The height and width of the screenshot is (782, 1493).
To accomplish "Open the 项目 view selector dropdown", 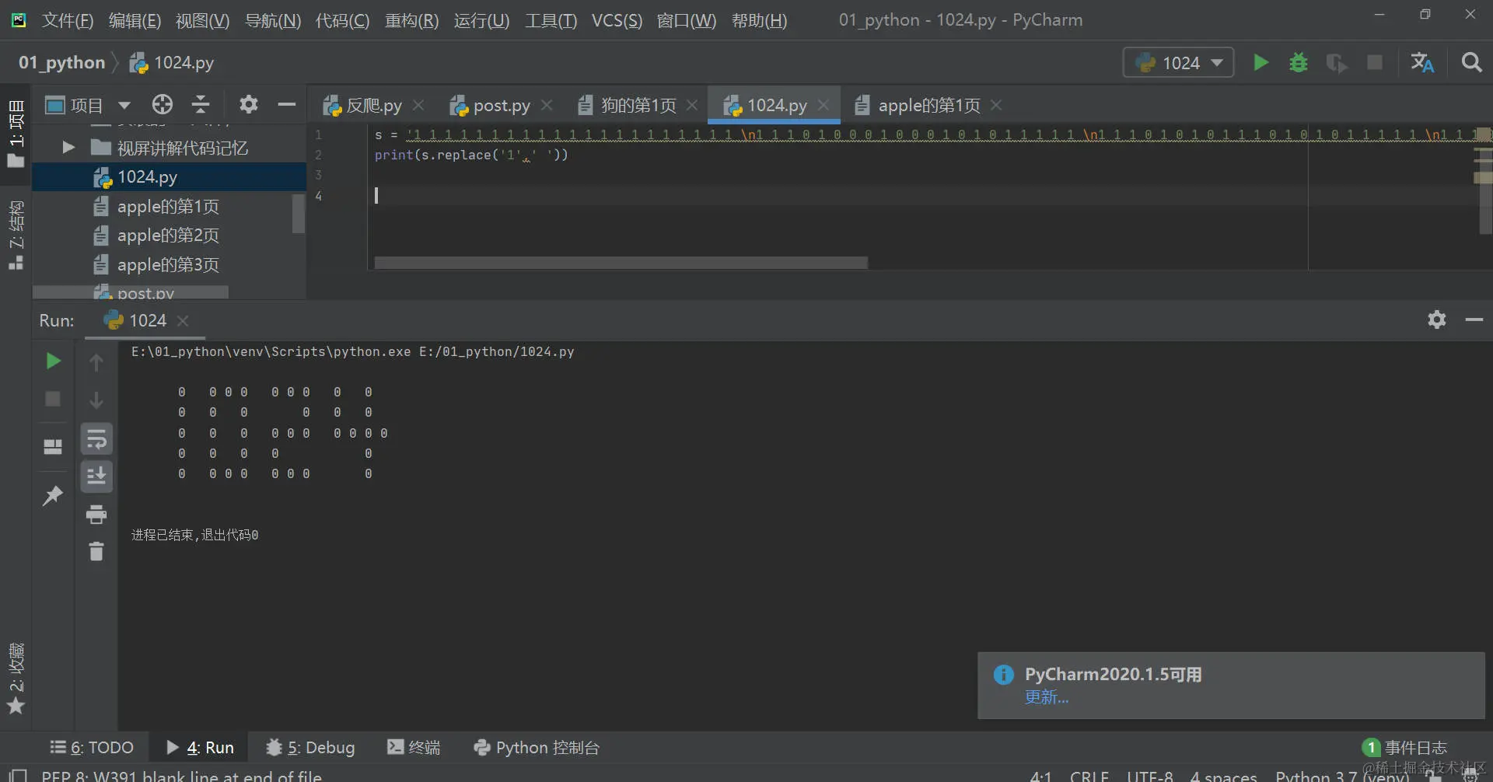I will 124,104.
